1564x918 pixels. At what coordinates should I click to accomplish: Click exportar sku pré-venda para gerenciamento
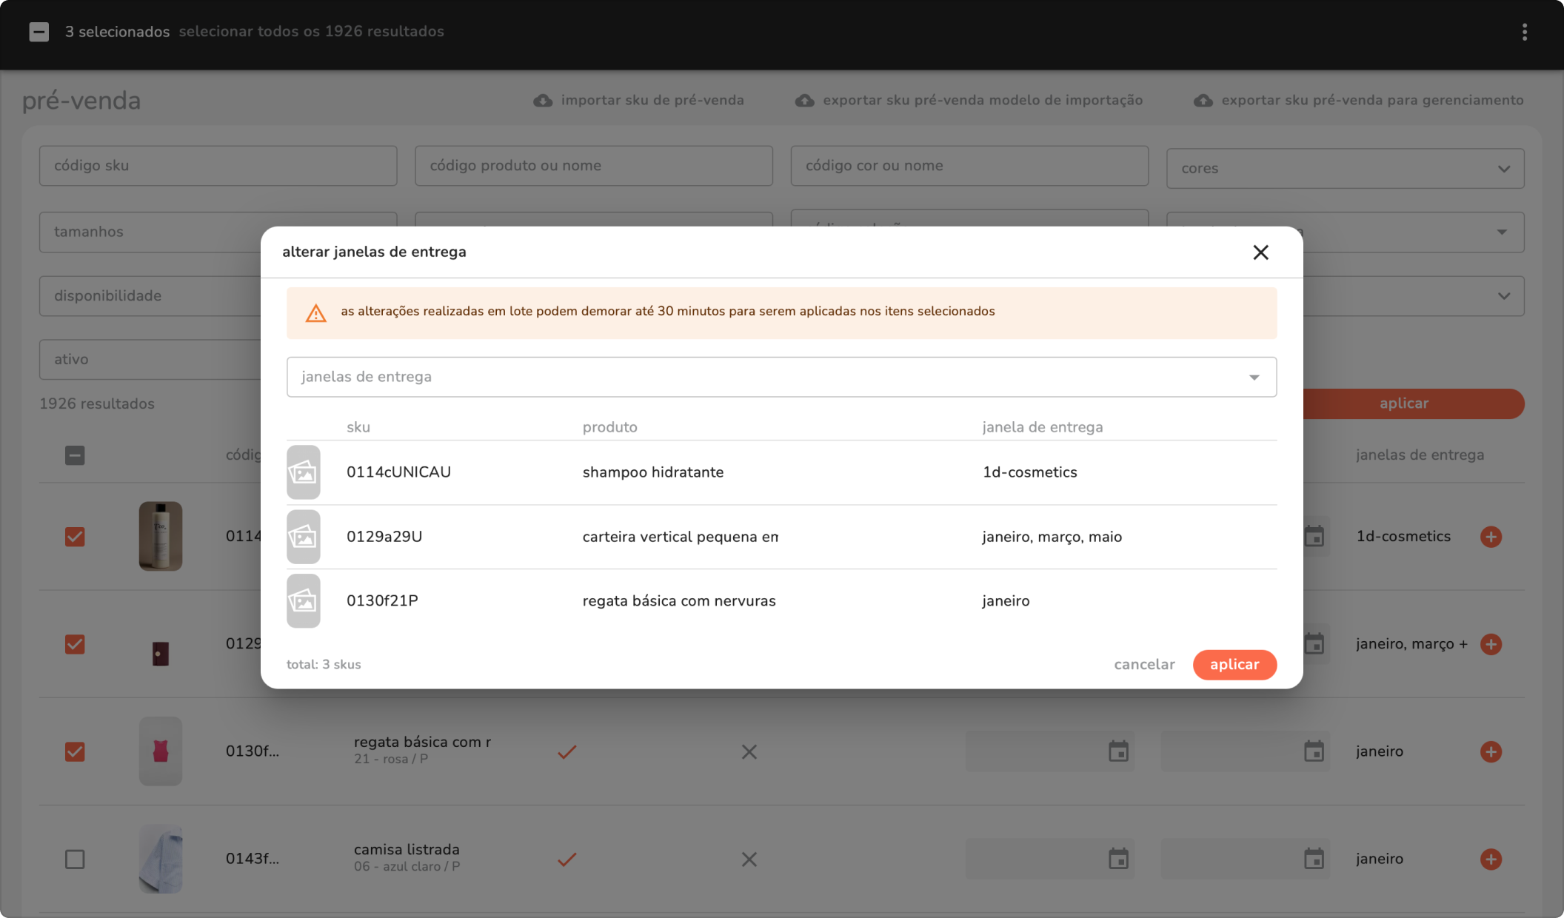(x=1371, y=101)
